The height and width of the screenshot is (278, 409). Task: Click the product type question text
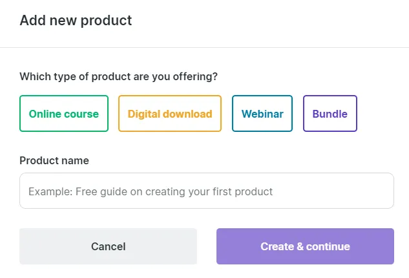click(118, 76)
